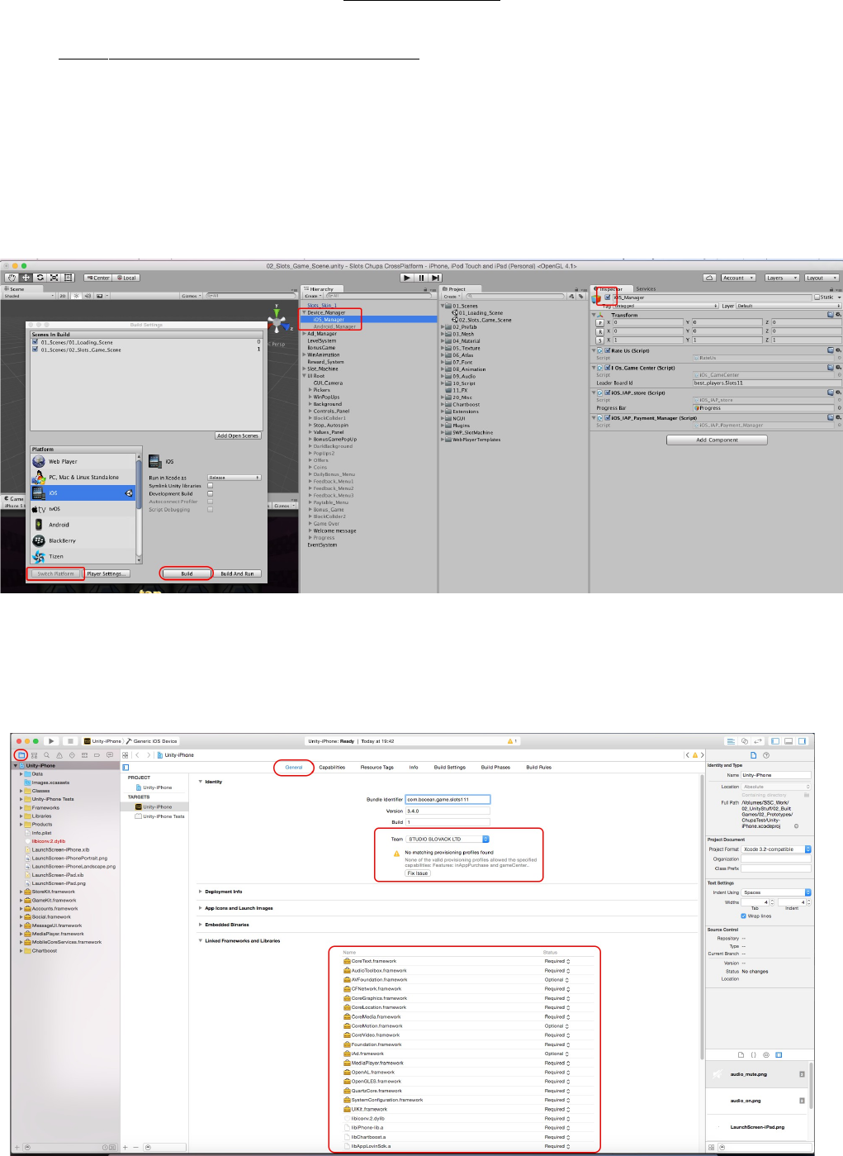The width and height of the screenshot is (843, 1156).
Task: Open Tag dropdown in Inspector
Action: (x=665, y=306)
